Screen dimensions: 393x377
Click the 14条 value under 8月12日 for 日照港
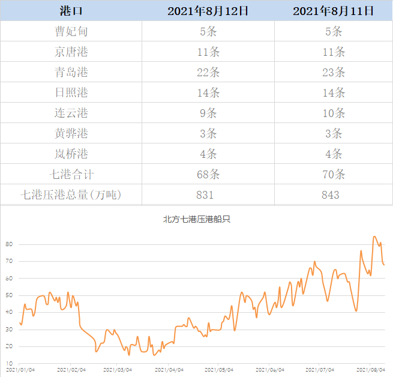click(x=208, y=93)
